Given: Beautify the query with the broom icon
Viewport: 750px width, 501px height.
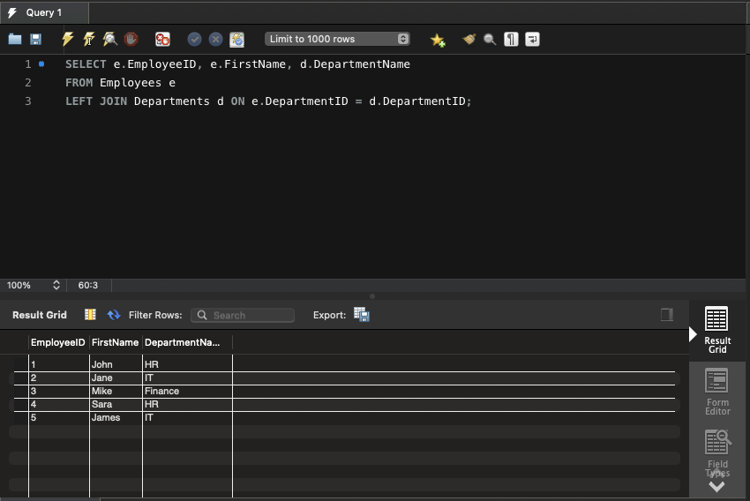Looking at the screenshot, I should (x=469, y=40).
